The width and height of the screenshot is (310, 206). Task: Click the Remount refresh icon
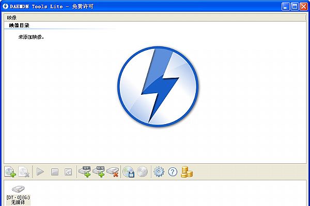pyautogui.click(x=68, y=172)
